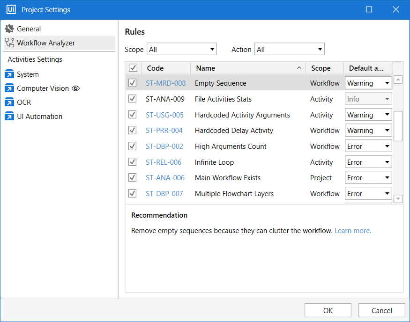Click the General settings gear icon
The height and width of the screenshot is (322, 410).
click(9, 28)
